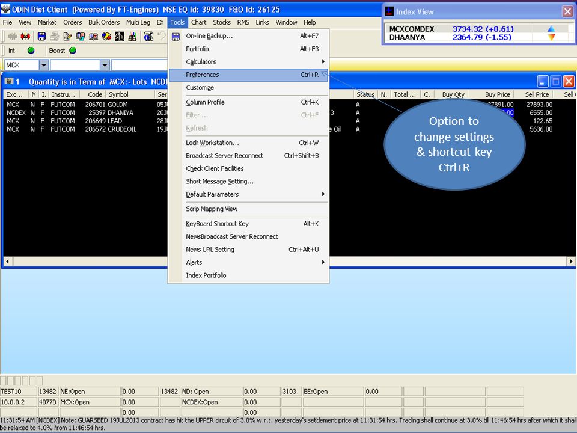Click the blue globe register toolbar icon

(x=148, y=37)
